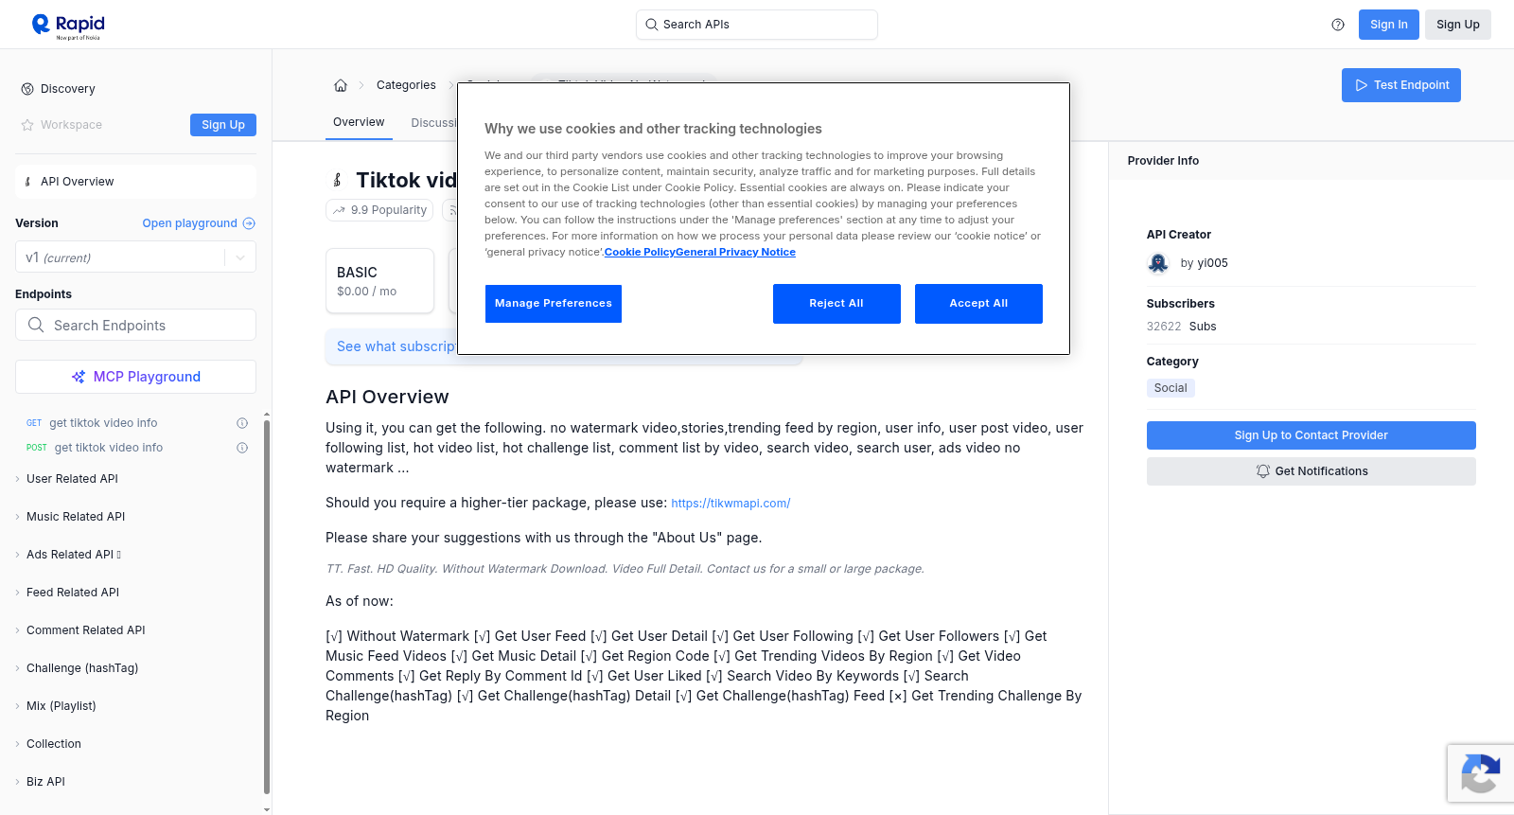The width and height of the screenshot is (1514, 815).
Task: Expand Comment Related API group
Action: [x=86, y=630]
